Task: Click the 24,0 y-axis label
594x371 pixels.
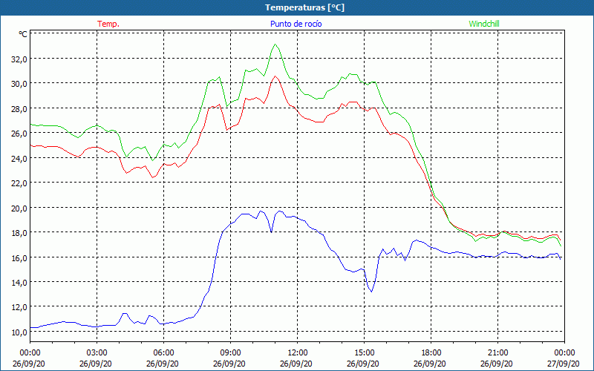Action: pyautogui.click(x=19, y=158)
